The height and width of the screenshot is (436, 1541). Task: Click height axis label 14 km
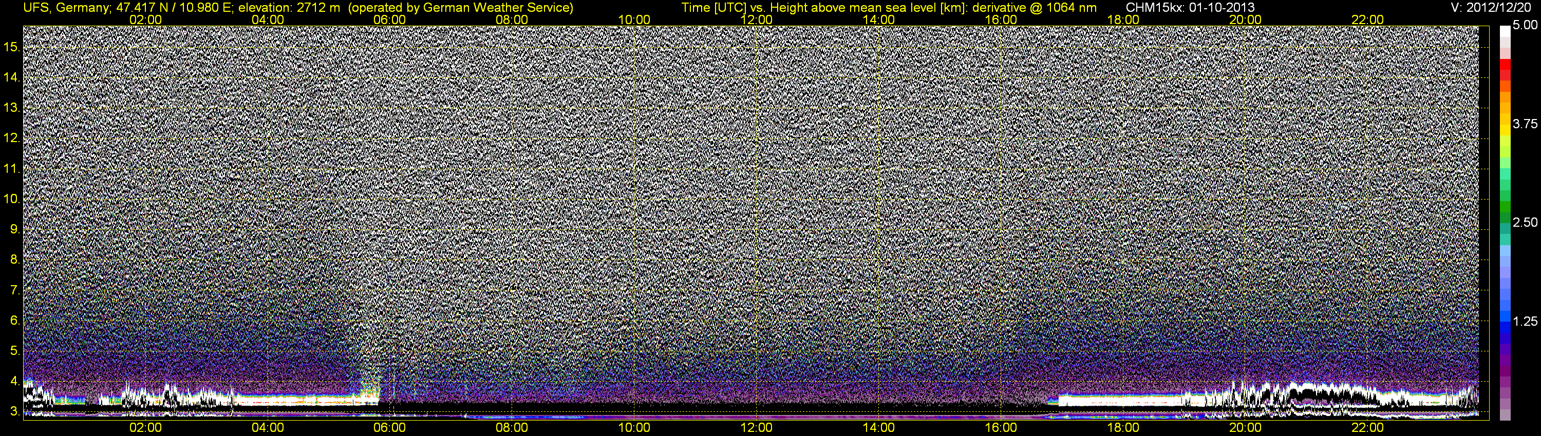point(11,77)
